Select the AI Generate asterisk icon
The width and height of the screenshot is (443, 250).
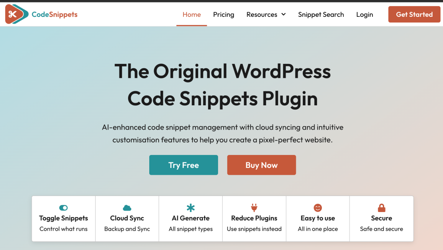190,208
